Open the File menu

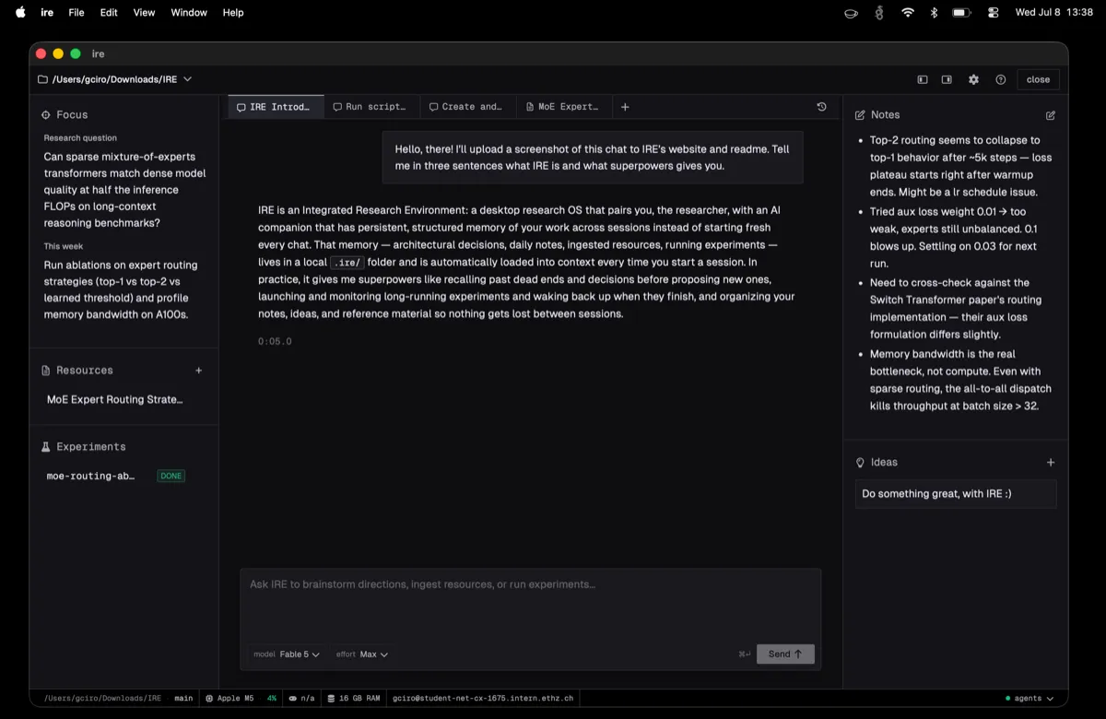click(76, 13)
